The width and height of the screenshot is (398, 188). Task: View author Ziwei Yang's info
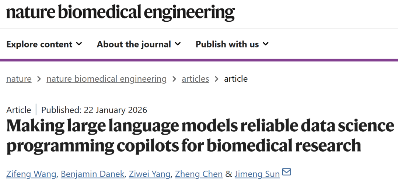[149, 174]
